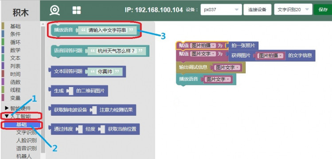Image resolution: width=332 pixels, height=159 pixels.
Task: Select the 拍一张照片 take photo block
Action: 243,45
